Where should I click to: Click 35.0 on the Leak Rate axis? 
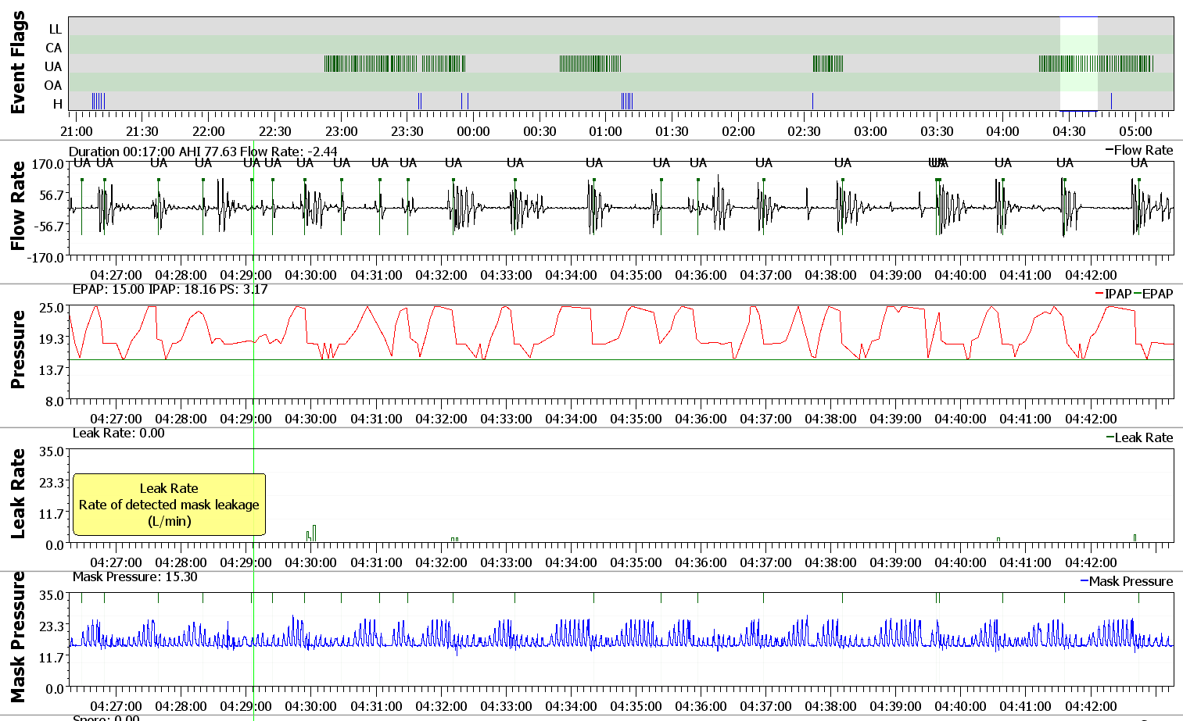51,452
